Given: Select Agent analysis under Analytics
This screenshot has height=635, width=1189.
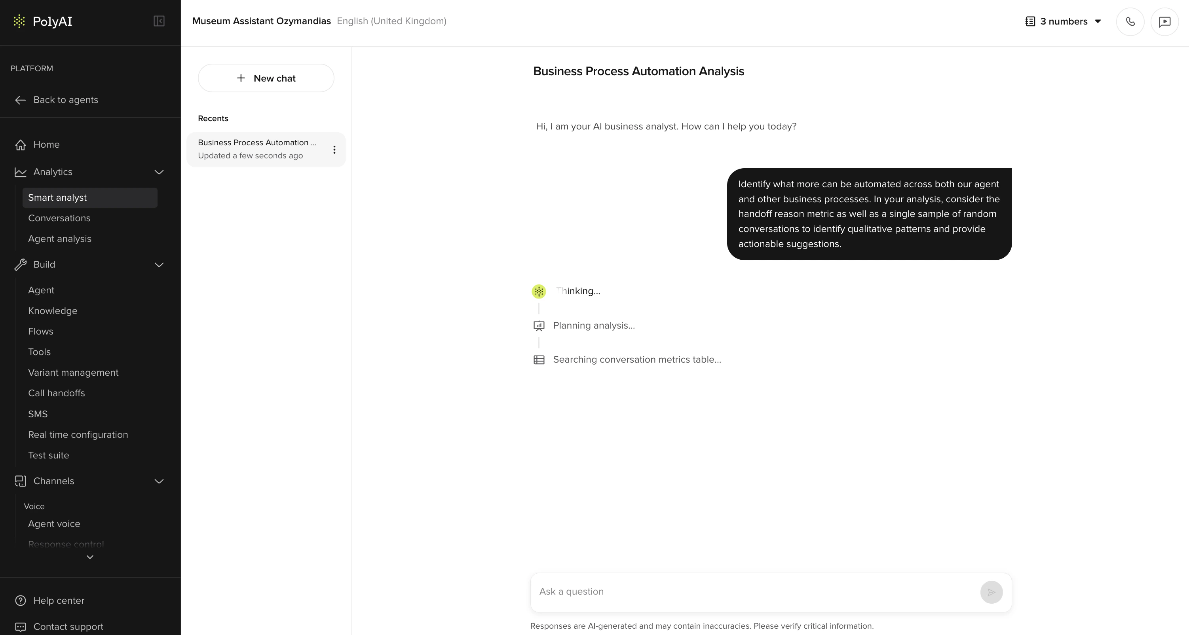Looking at the screenshot, I should (x=59, y=238).
